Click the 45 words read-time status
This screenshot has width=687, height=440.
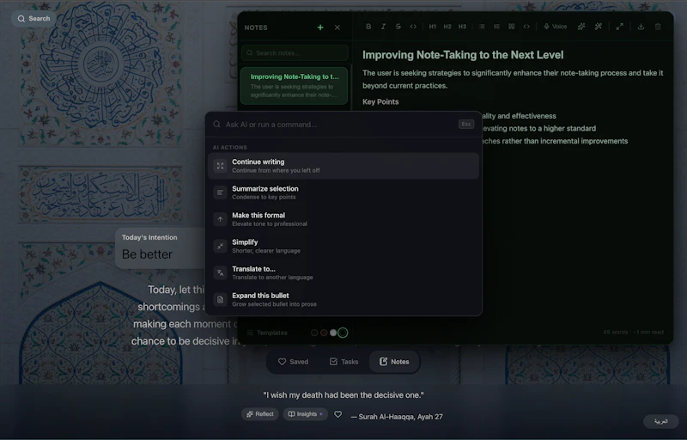pyautogui.click(x=633, y=333)
